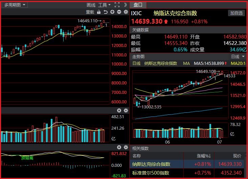
Task: Click the 重载 reload button
Action: (90, 12)
